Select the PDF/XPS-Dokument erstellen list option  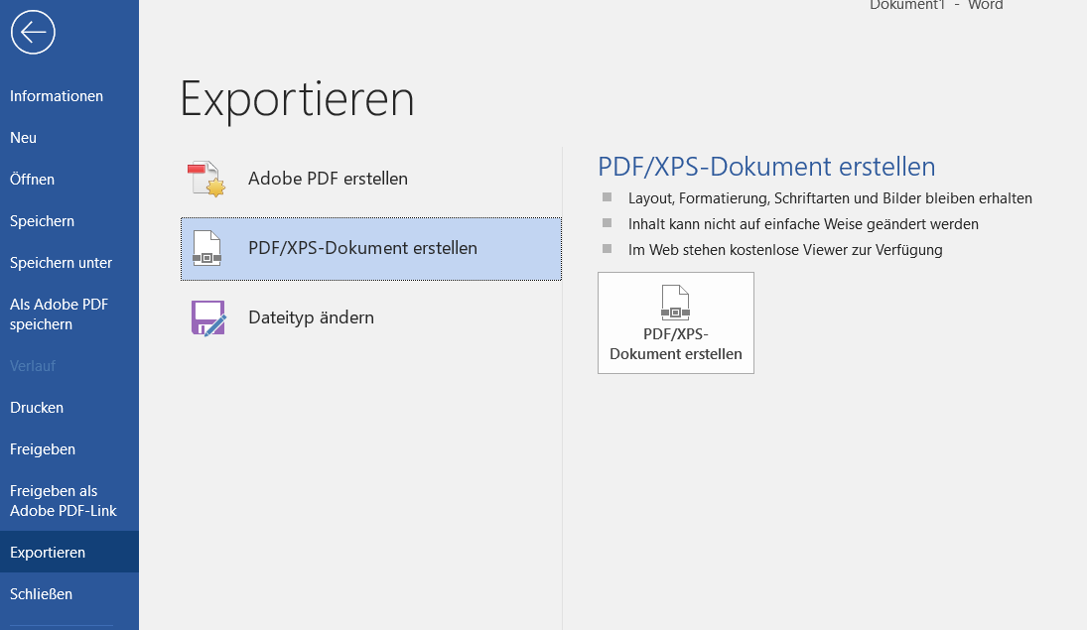[371, 249]
